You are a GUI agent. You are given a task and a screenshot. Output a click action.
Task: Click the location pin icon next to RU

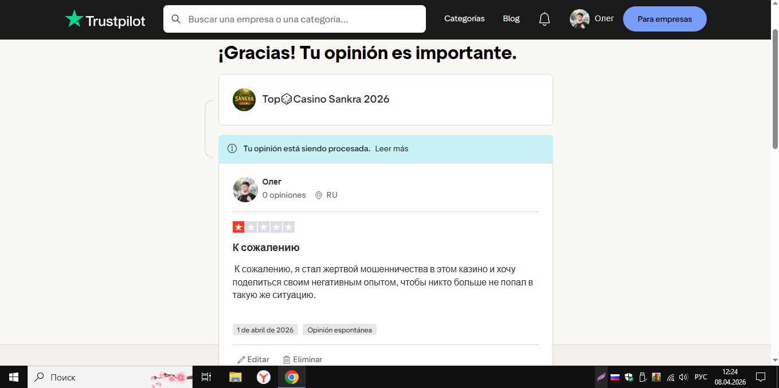coord(319,195)
